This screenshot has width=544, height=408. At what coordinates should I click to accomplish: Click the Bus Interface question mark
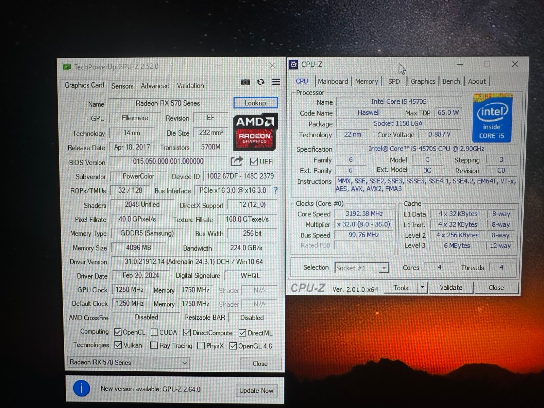275,190
